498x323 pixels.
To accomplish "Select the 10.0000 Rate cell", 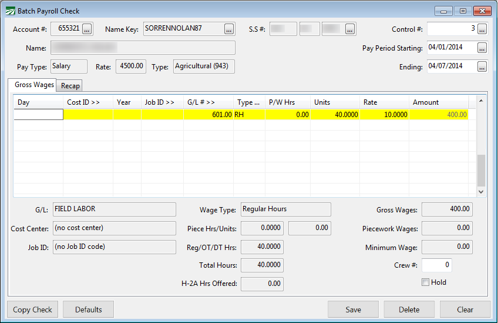I will pyautogui.click(x=384, y=115).
